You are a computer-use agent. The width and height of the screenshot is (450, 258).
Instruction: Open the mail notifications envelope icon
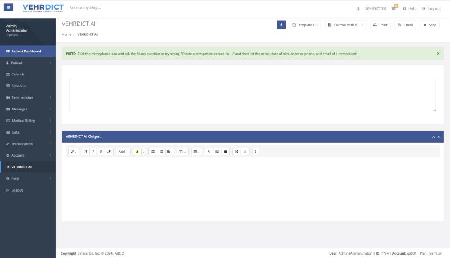pyautogui.click(x=394, y=8)
